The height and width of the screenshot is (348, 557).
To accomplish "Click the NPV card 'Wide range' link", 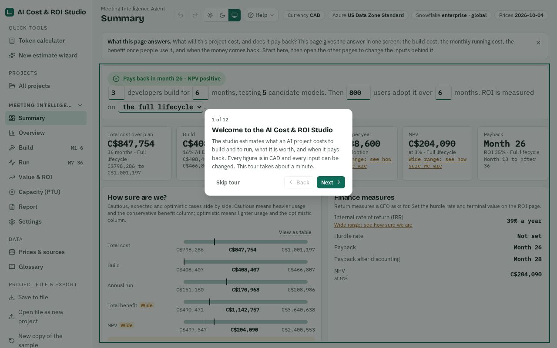I will 437,163.
